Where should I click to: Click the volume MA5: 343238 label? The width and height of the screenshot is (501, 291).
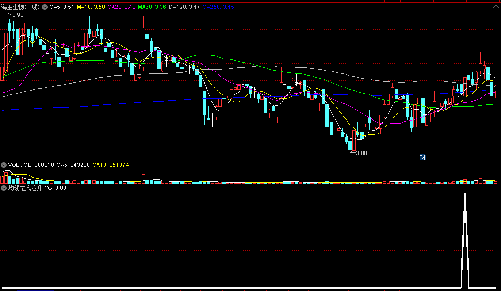point(73,165)
